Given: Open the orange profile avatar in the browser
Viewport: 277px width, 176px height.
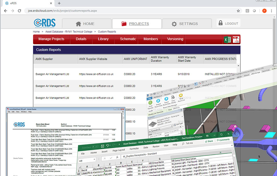Looking at the screenshot, I should tap(264, 11).
